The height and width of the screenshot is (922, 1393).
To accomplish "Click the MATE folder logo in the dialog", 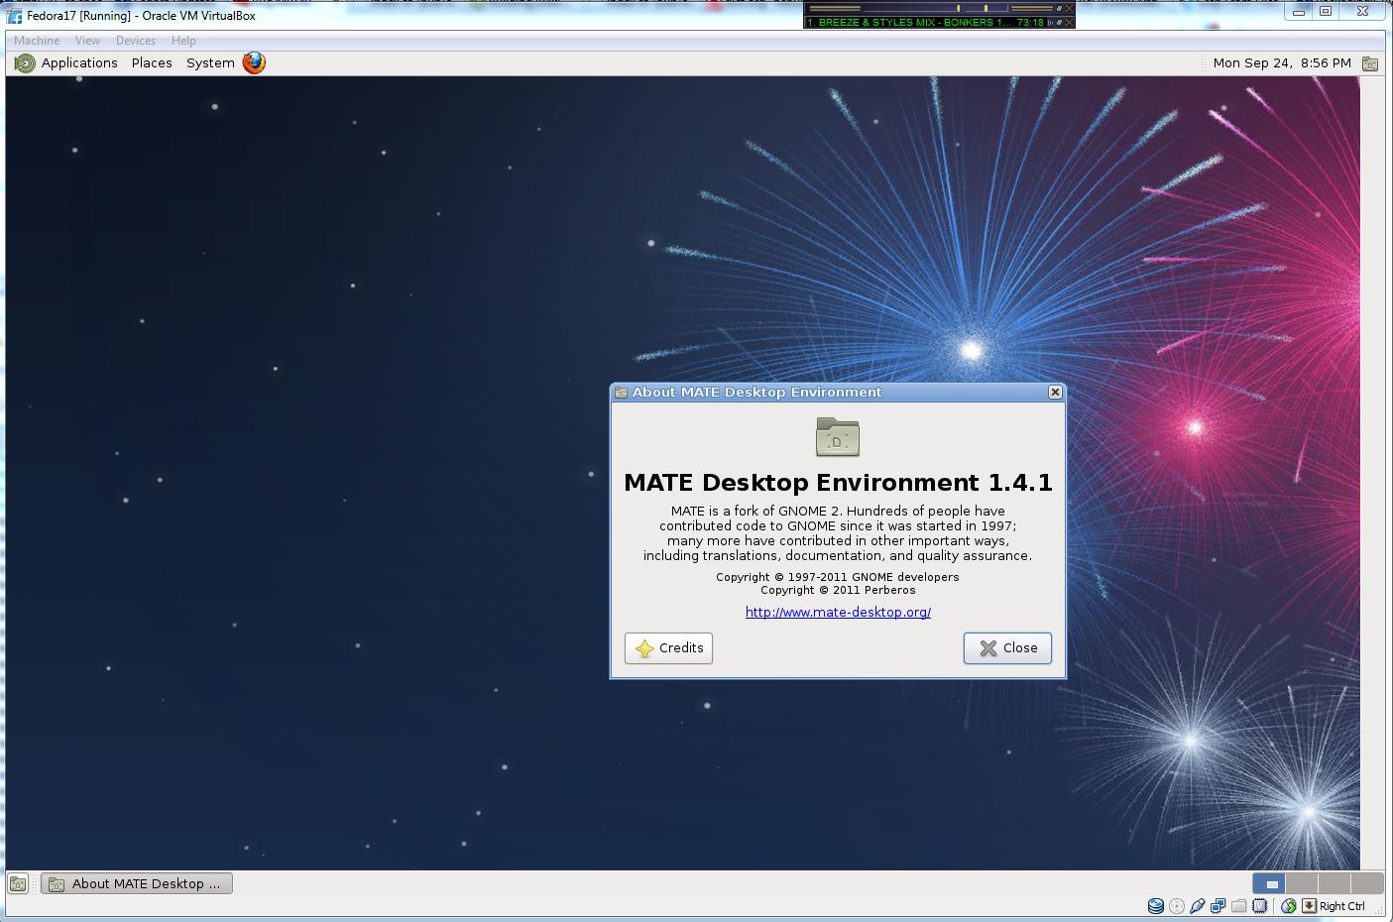I will [838, 437].
